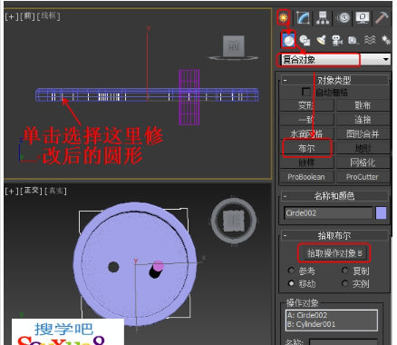The height and width of the screenshot is (345, 397).
Task: Collapse the 对象类型 rollout
Action: coord(334,80)
